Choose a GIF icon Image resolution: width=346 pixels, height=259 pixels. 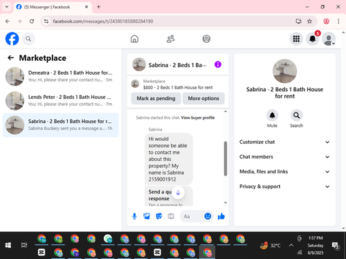pyautogui.click(x=171, y=216)
